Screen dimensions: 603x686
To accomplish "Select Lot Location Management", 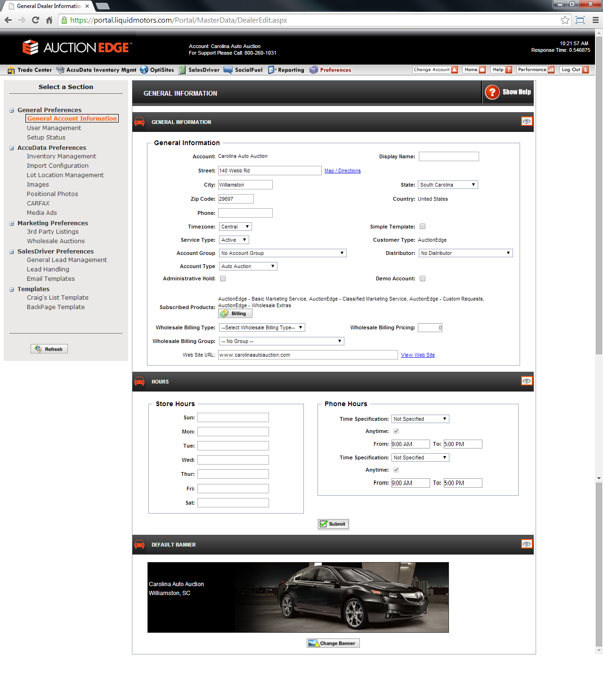I will 65,175.
